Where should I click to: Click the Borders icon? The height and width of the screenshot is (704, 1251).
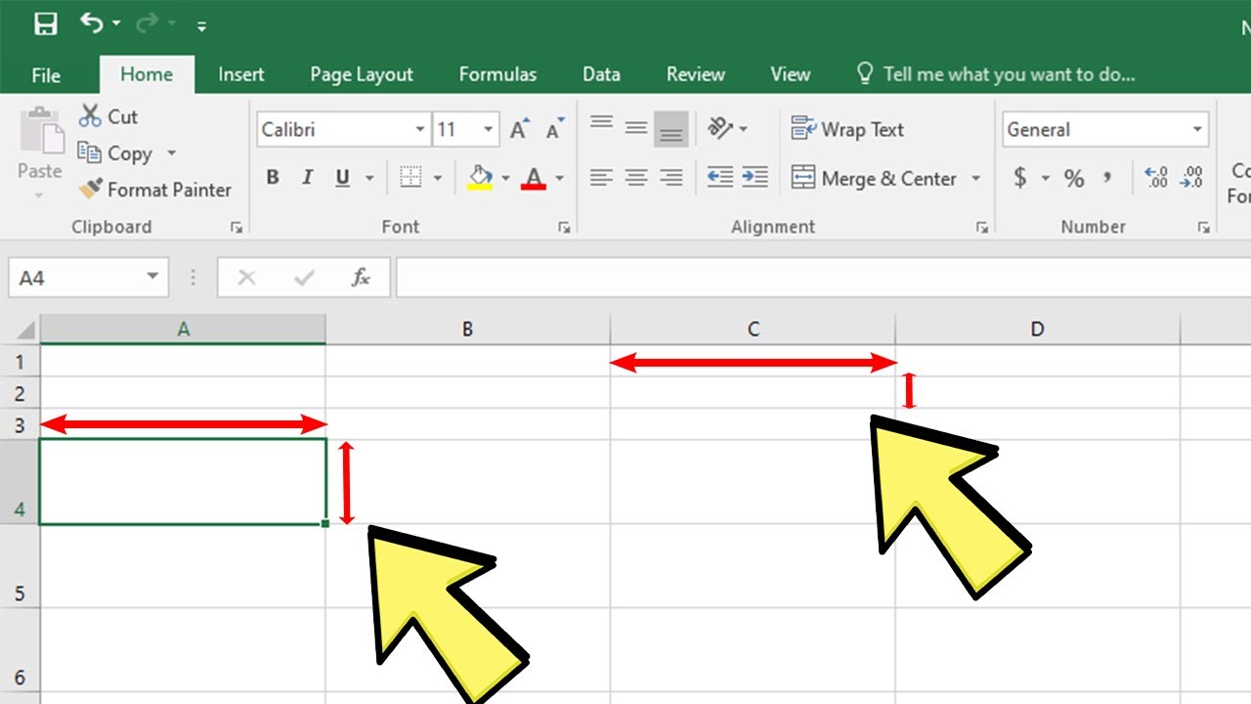410,178
